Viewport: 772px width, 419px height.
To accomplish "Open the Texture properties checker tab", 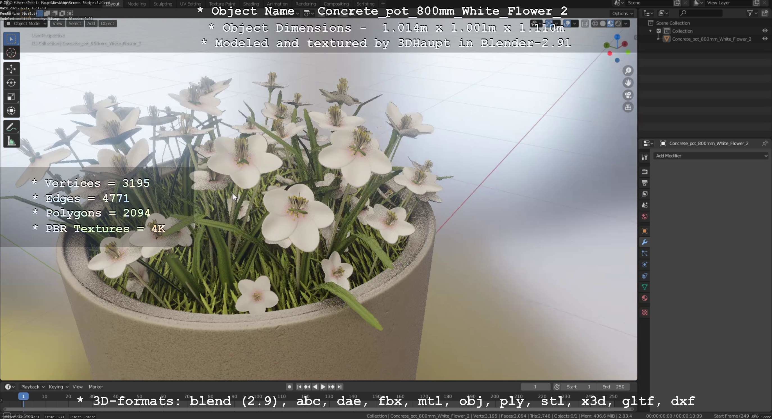I will point(645,313).
